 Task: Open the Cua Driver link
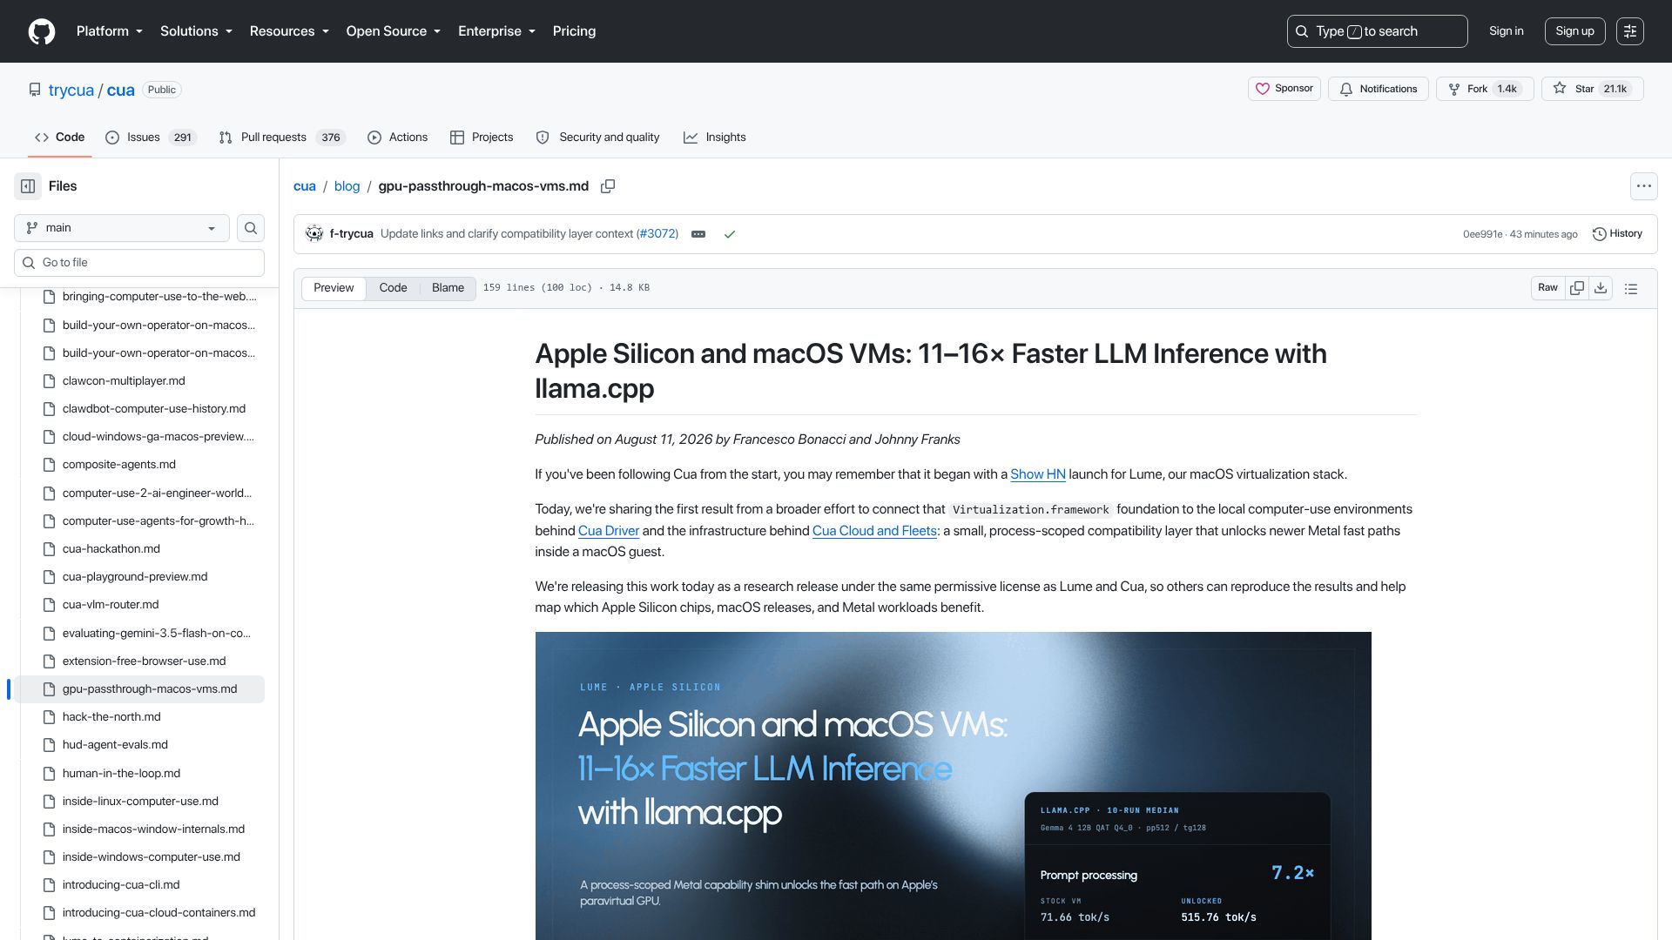[x=609, y=531]
